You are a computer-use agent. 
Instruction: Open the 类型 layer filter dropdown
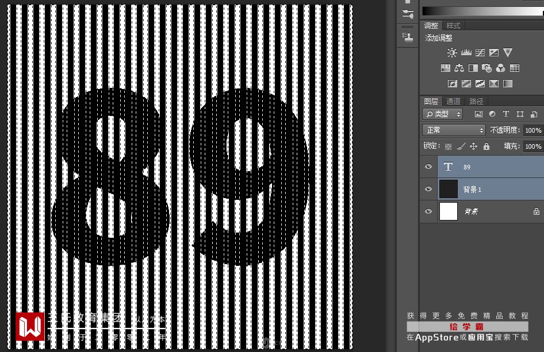[x=443, y=114]
